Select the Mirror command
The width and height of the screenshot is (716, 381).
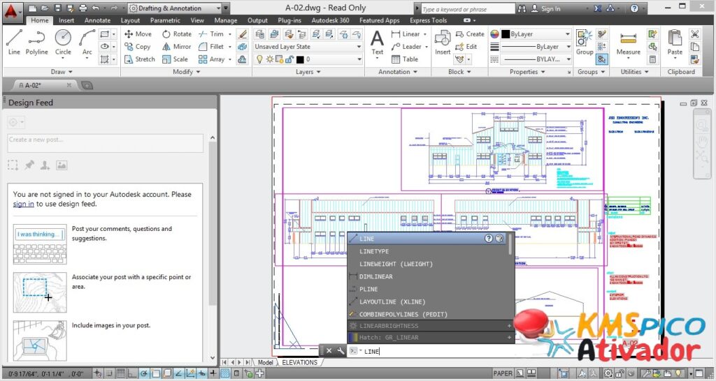177,47
